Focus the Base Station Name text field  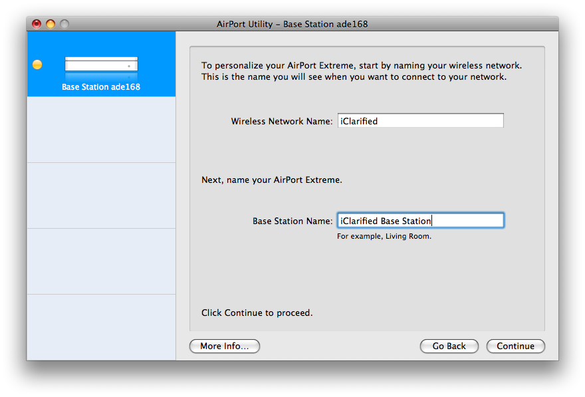click(x=420, y=221)
